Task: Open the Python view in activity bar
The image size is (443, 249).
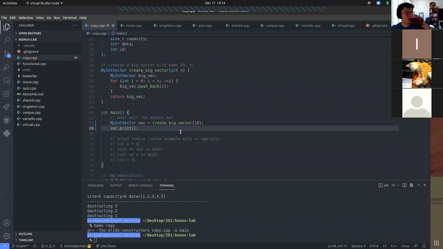Action: tap(7, 133)
